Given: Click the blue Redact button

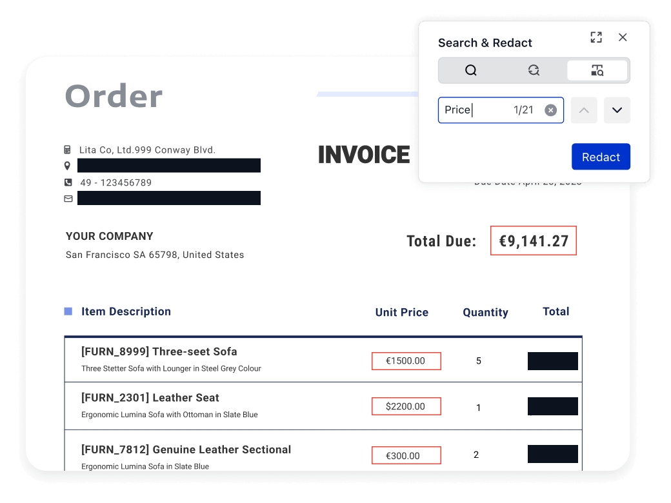Looking at the screenshot, I should point(601,157).
